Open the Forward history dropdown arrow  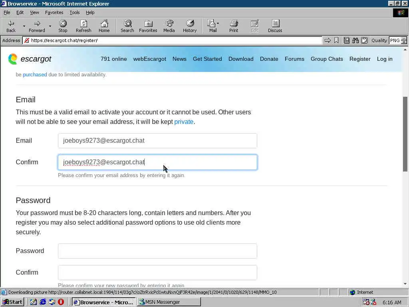(x=50, y=26)
